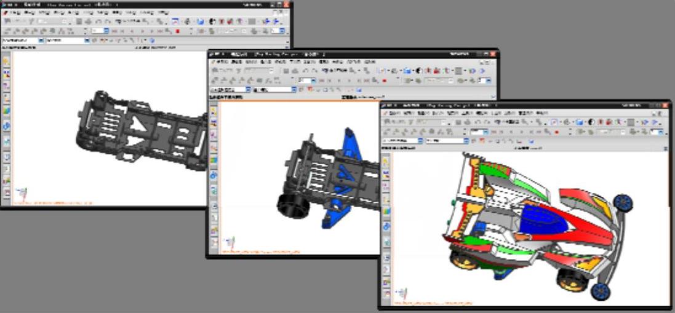This screenshot has height=313, width=675.
Task: Click the top yellow icon in middle window sidebar
Action: pos(214,111)
